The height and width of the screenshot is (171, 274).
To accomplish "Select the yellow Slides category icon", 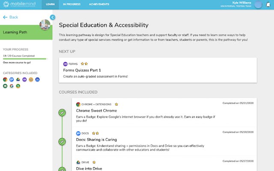I will click(x=31, y=80).
